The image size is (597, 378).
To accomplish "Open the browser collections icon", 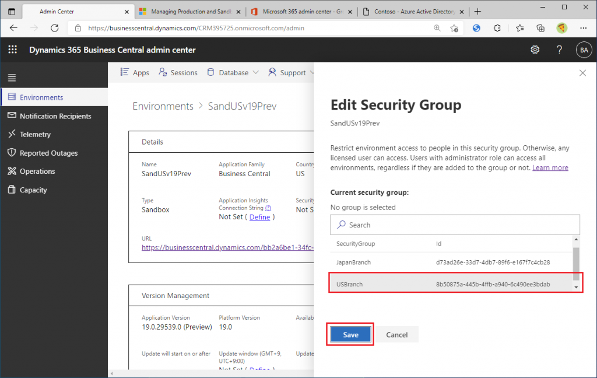I will pos(540,28).
